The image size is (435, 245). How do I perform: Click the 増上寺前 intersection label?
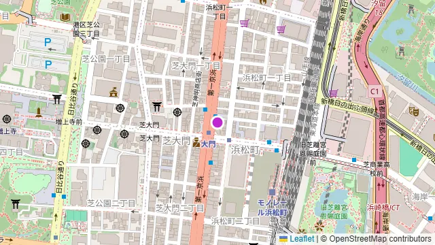(69, 122)
